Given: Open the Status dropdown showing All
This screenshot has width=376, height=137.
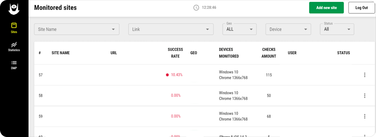Looking at the screenshot, I should (x=337, y=29).
